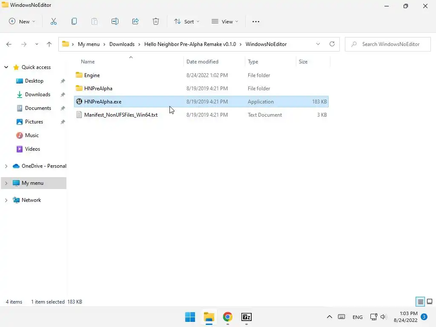Refresh the current folder
The height and width of the screenshot is (327, 436).
pos(332,44)
